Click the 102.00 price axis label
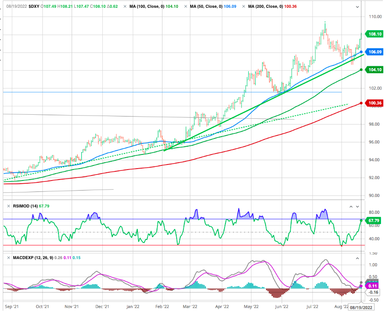This screenshot has width=387, height=313. pyautogui.click(x=375, y=88)
